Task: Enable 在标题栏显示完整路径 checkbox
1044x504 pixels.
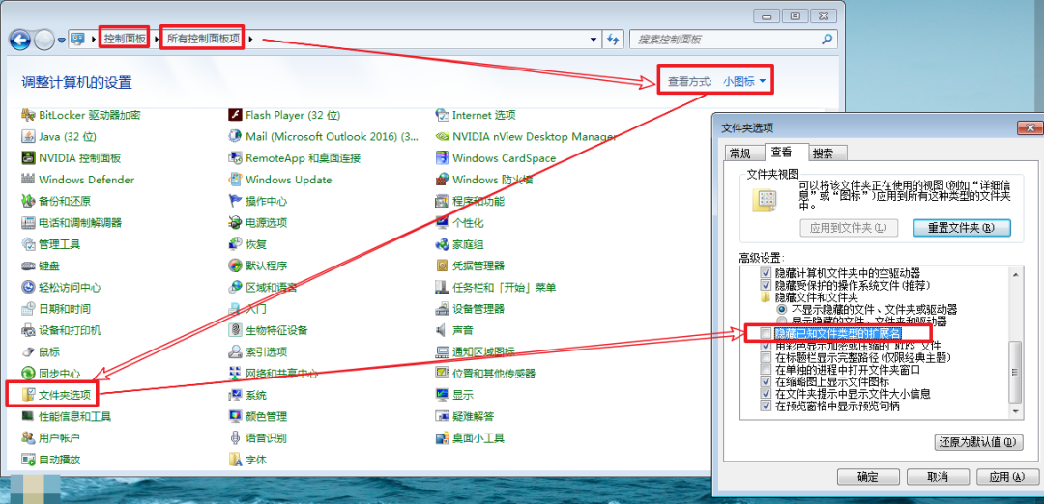Action: (765, 357)
